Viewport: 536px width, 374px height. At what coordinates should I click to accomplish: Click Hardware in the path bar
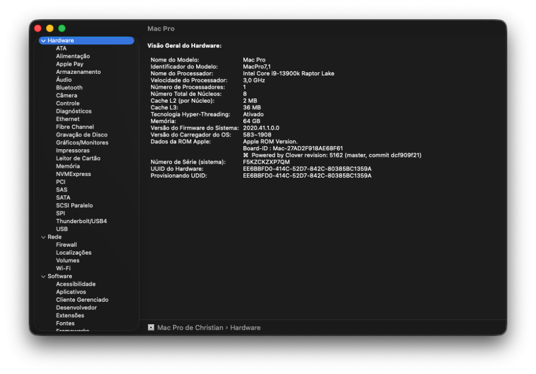click(245, 327)
